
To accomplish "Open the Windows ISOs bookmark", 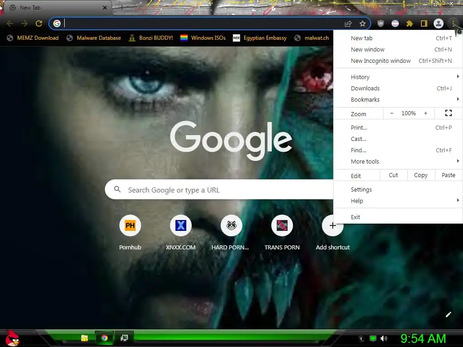I will click(x=203, y=38).
